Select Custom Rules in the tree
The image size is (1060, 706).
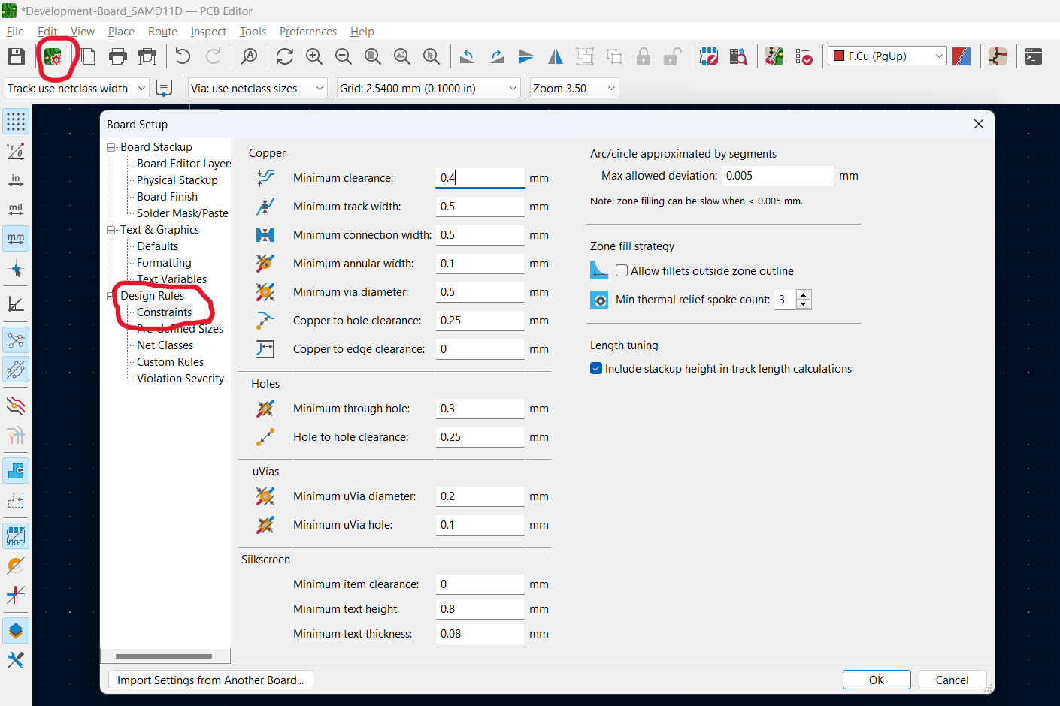pos(171,362)
